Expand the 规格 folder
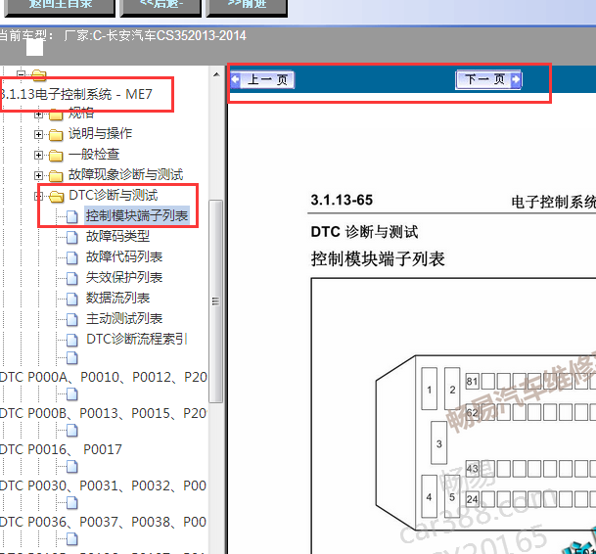Viewport: 596px width, 554px height. tap(38, 115)
